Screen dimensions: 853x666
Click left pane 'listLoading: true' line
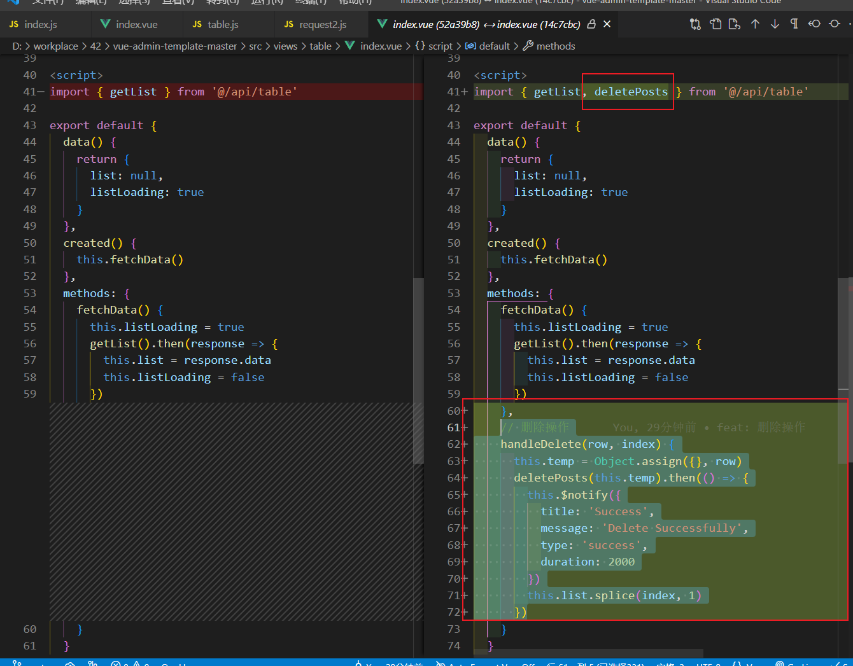[x=146, y=192]
